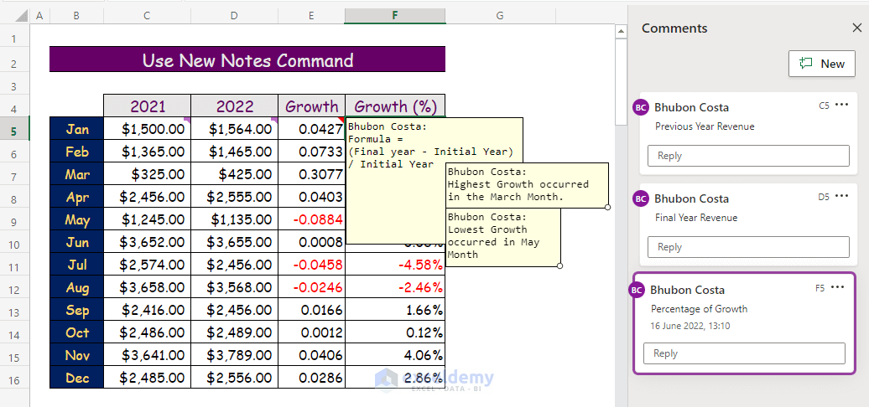This screenshot has height=407, width=869.
Task: Click the Growth (%) header cell
Action: [x=395, y=106]
